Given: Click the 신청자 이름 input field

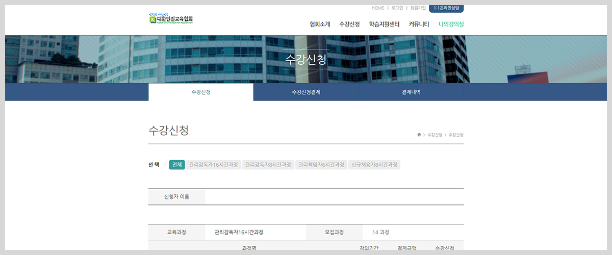Looking at the screenshot, I should pos(334,197).
